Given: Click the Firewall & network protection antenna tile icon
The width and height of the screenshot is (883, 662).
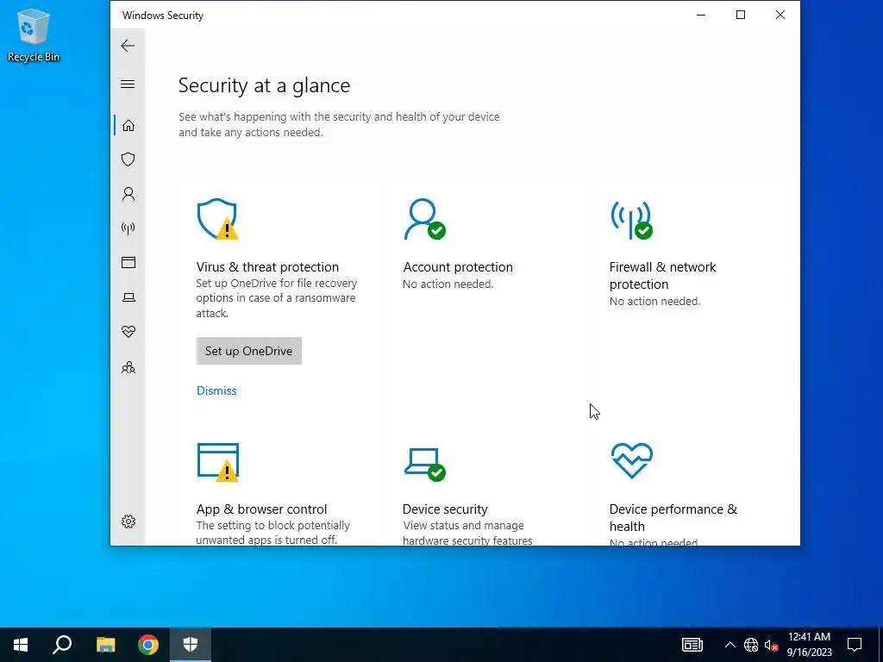Looking at the screenshot, I should (631, 220).
